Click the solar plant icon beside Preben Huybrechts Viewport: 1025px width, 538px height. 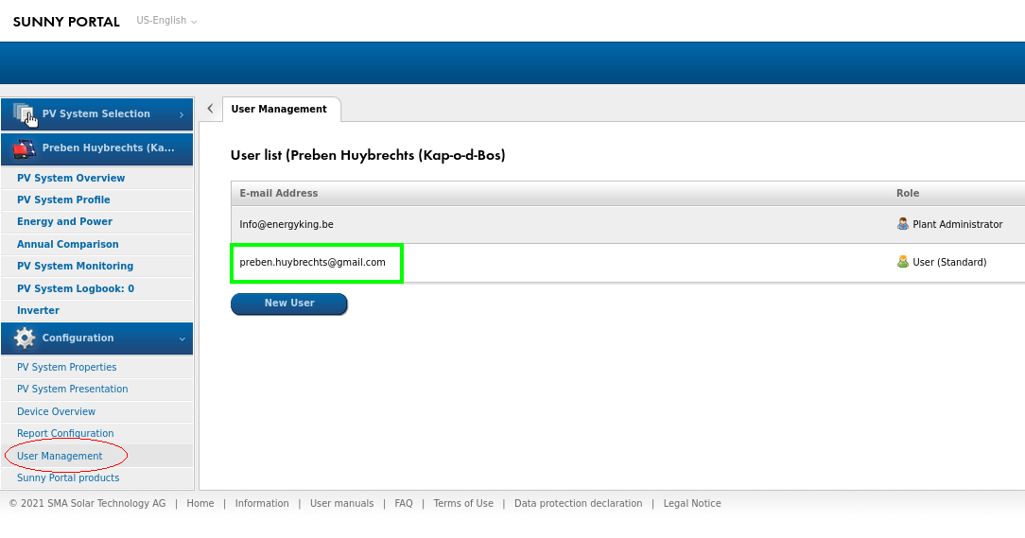tap(25, 148)
